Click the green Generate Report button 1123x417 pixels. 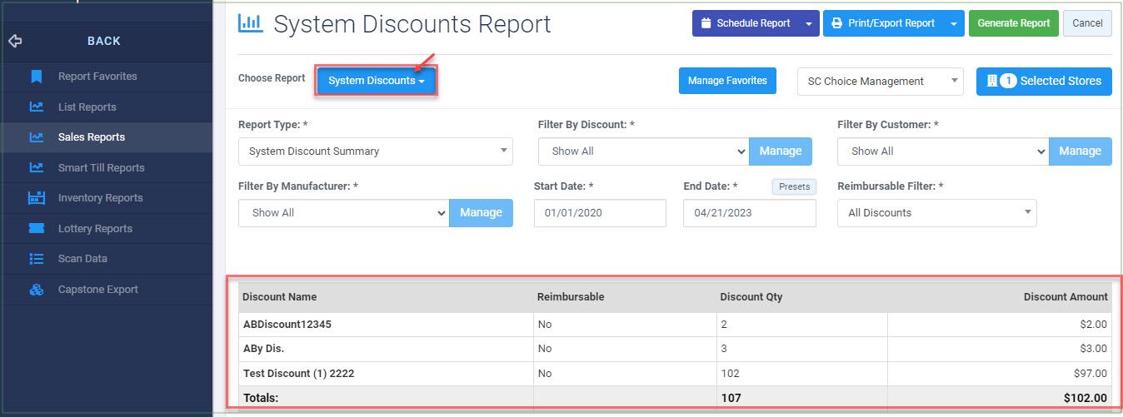click(x=1014, y=23)
